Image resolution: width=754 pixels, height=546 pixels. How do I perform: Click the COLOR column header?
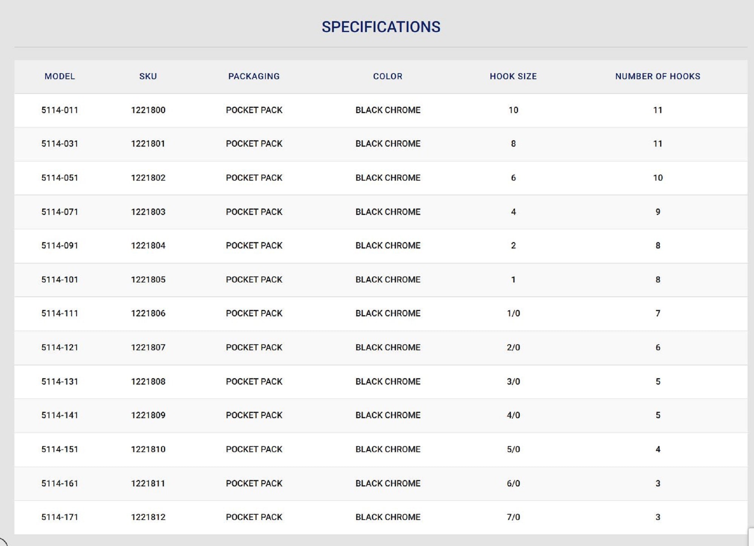pyautogui.click(x=388, y=76)
